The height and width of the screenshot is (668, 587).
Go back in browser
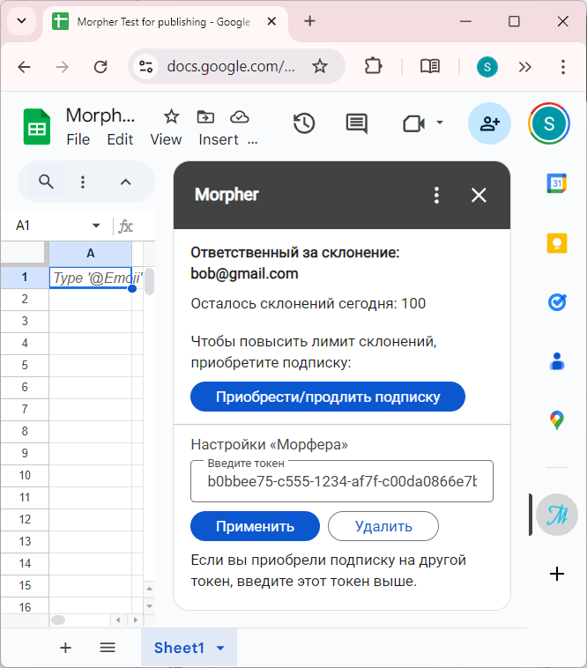coord(24,67)
